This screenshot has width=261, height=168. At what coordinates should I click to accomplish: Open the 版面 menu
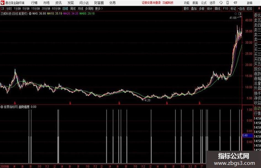(195, 3)
